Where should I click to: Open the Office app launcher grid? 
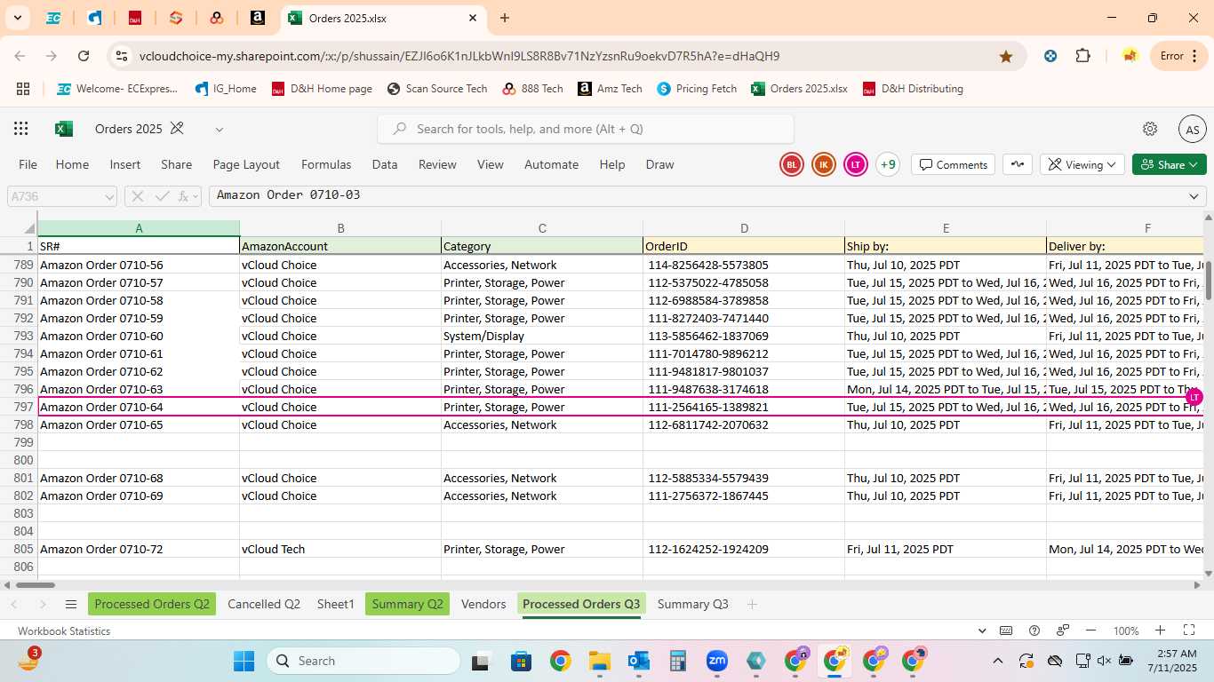click(x=21, y=129)
